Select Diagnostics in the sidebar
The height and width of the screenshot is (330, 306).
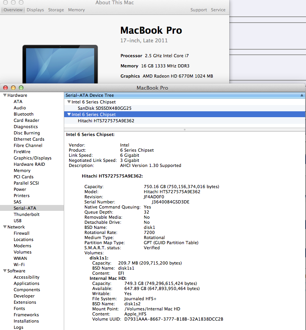pyautogui.click(x=26, y=127)
